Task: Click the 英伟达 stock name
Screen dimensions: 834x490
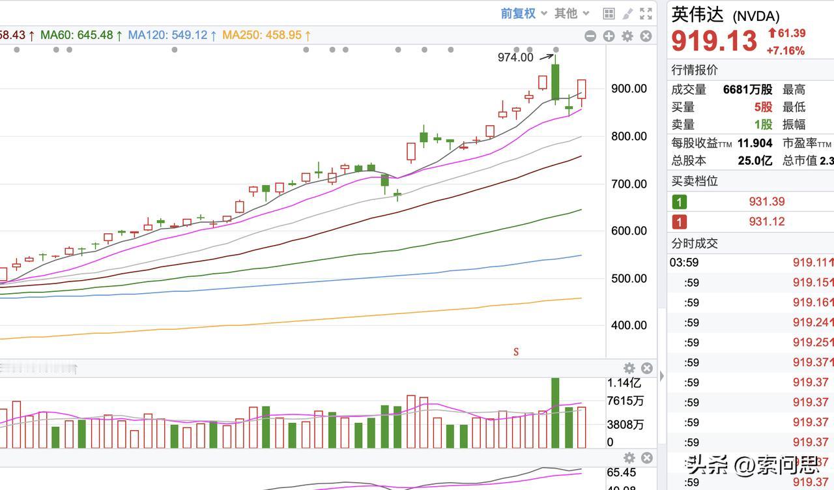Action: coord(698,14)
